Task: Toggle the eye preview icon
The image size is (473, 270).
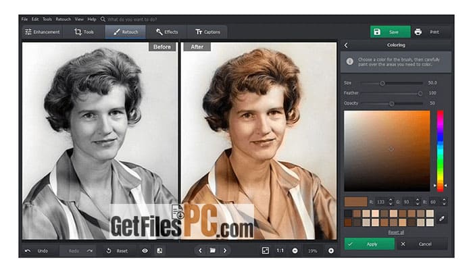Action: point(145,250)
